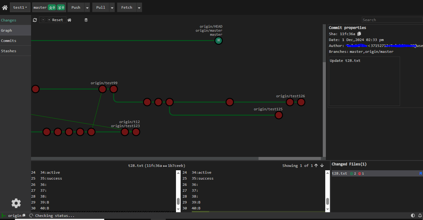Click the origin/HEAD label above master
Image resolution: width=423 pixels, height=220 pixels.
(x=211, y=27)
